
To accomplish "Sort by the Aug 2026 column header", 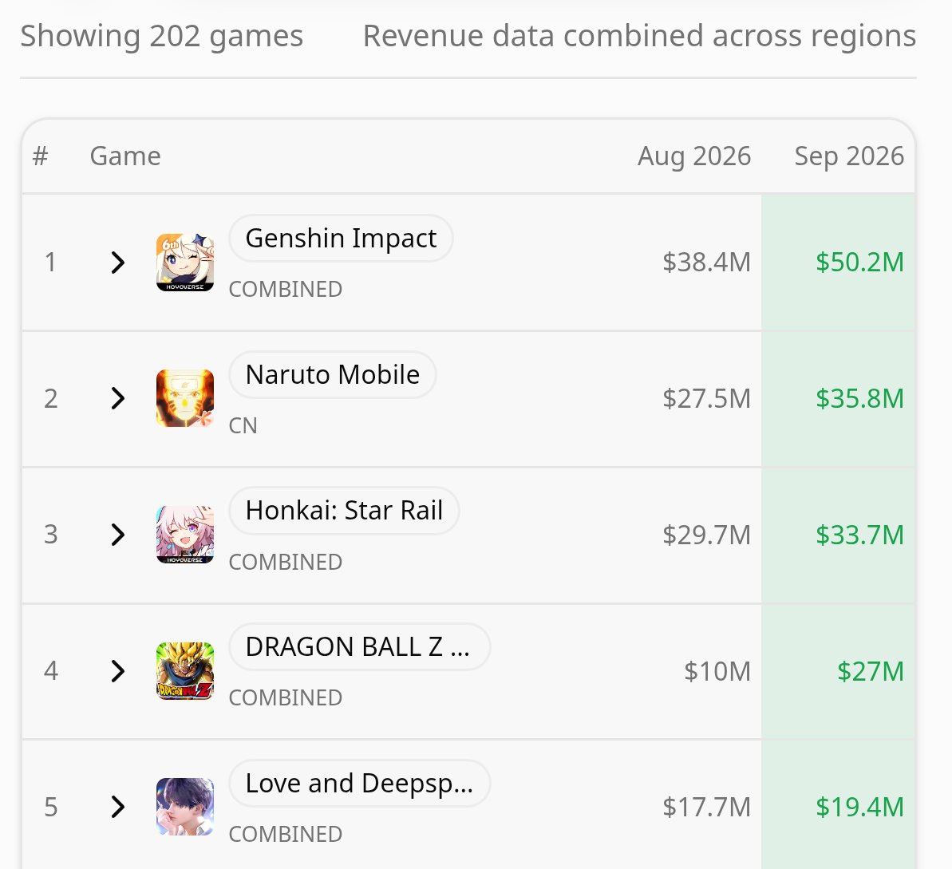I will tap(694, 156).
